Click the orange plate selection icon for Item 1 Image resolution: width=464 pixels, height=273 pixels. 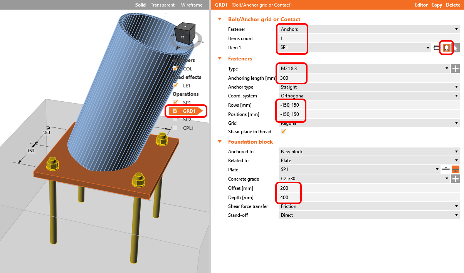[446, 48]
